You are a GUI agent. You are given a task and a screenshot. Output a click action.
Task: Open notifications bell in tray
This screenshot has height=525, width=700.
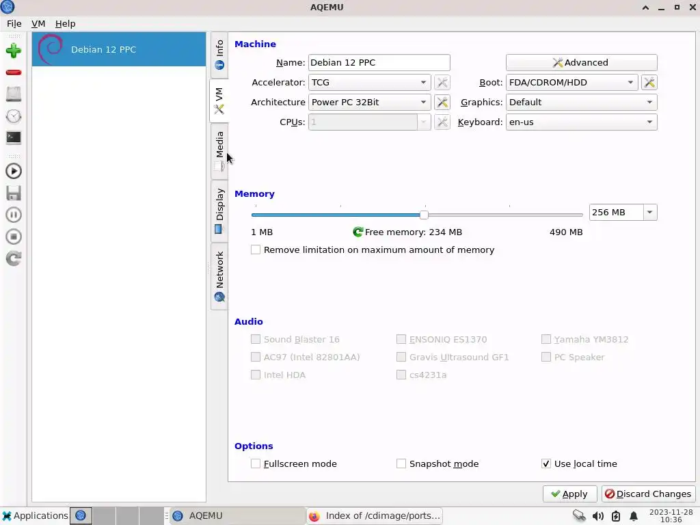(634, 516)
